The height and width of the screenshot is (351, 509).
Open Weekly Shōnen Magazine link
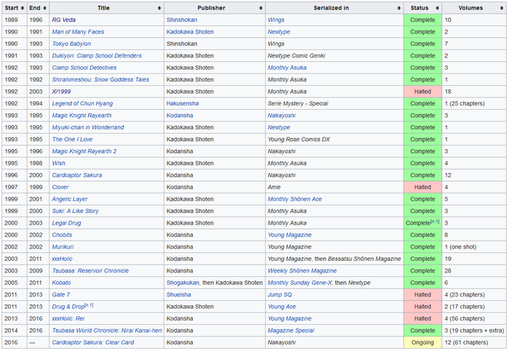(x=302, y=271)
